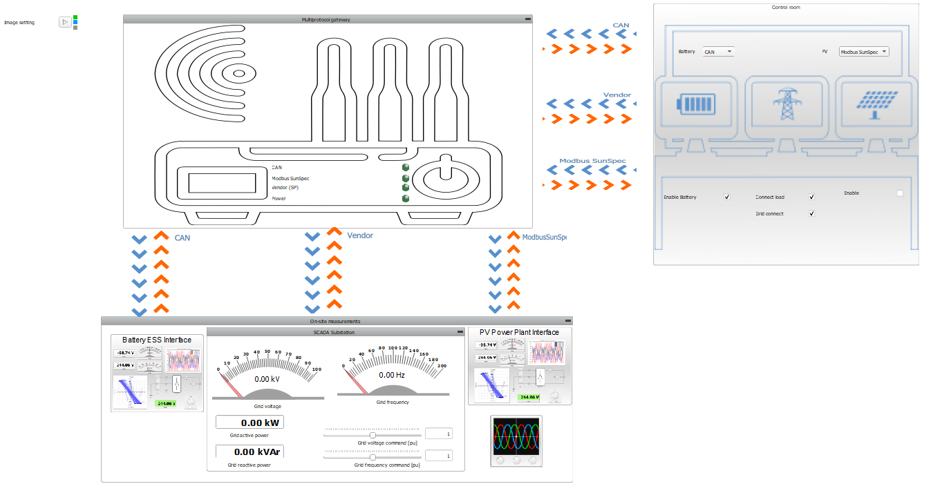
Task: Open the three-phase oscilloscope widget
Action: (x=516, y=441)
